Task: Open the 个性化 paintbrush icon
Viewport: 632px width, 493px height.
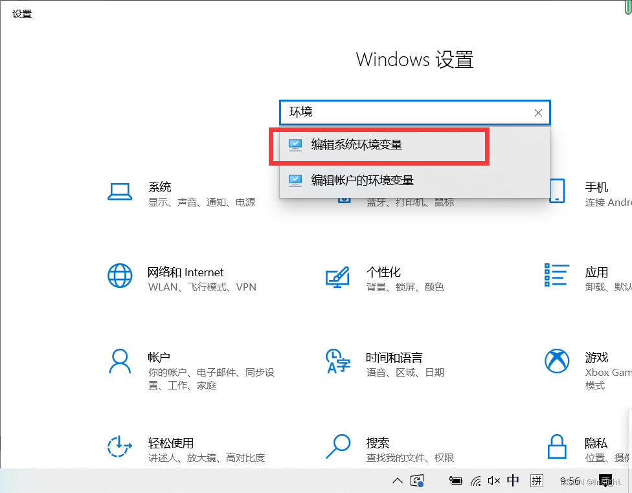Action: click(x=338, y=276)
